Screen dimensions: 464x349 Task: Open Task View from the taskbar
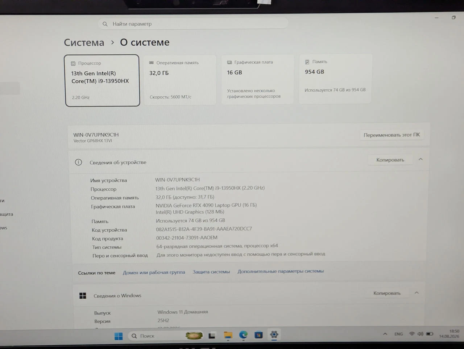point(212,336)
